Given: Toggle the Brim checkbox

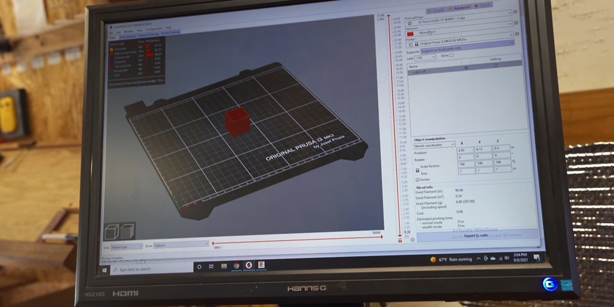Looking at the screenshot, I should tap(451, 55).
